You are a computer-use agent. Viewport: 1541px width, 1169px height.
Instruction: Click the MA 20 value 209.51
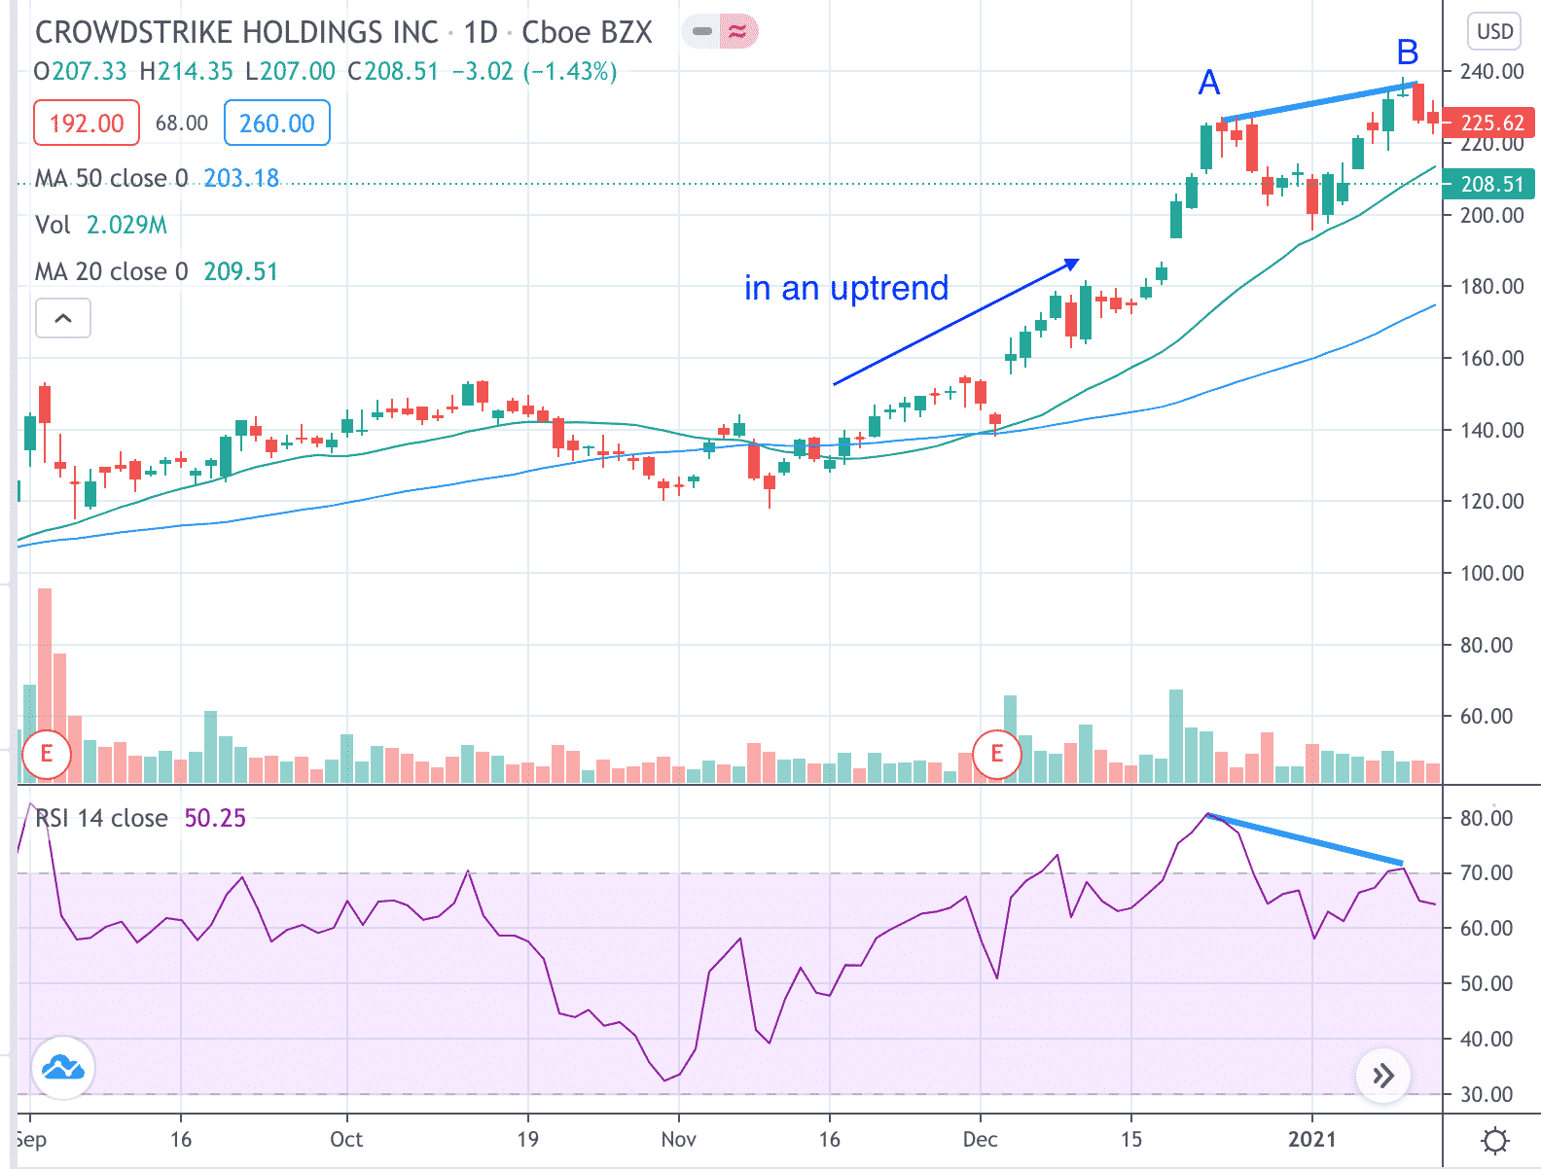click(x=241, y=271)
